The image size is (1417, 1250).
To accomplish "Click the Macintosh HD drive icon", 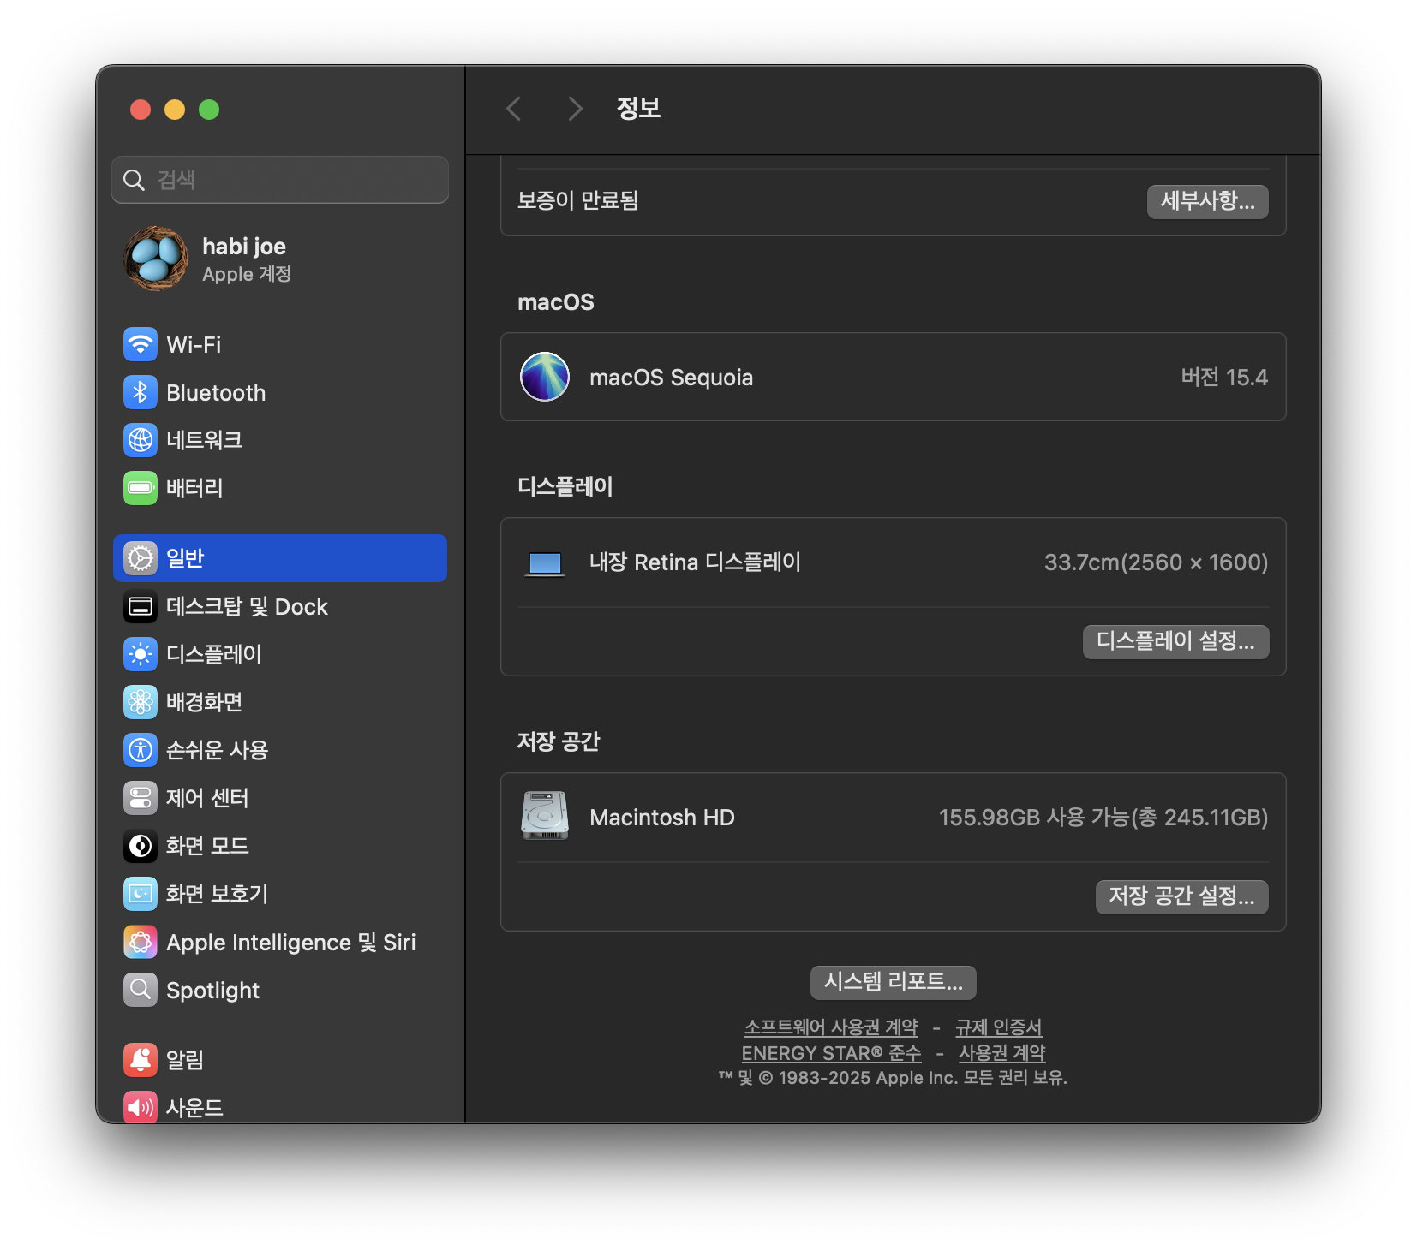I will tap(545, 816).
